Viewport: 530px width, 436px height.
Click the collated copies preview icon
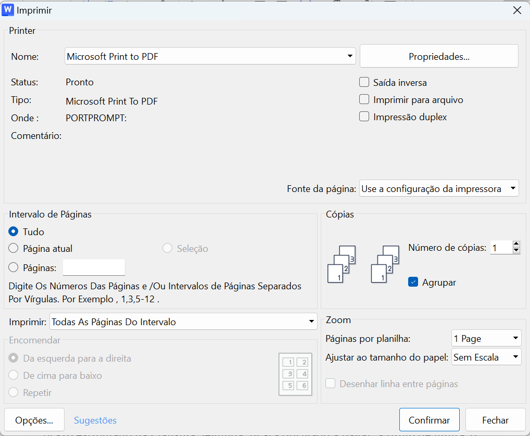point(341,263)
